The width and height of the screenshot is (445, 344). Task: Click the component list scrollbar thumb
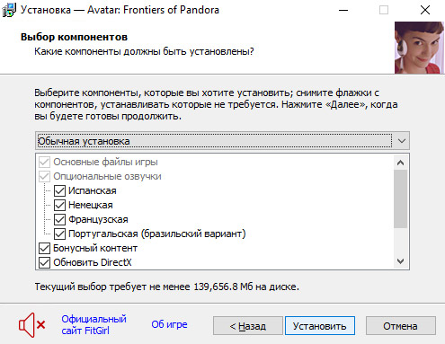pos(400,198)
